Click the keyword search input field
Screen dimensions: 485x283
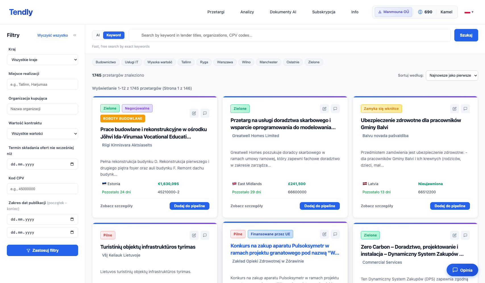(x=290, y=35)
